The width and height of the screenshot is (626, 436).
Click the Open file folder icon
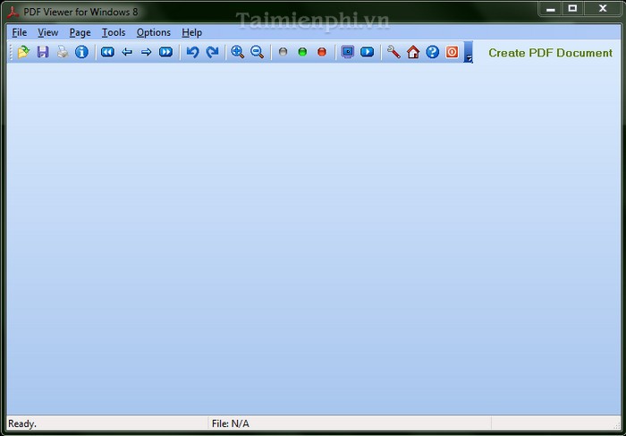click(23, 52)
